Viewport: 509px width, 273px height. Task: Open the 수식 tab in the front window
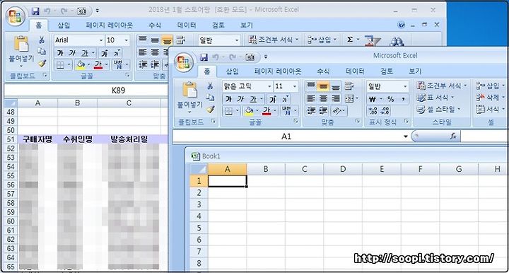pos(323,71)
